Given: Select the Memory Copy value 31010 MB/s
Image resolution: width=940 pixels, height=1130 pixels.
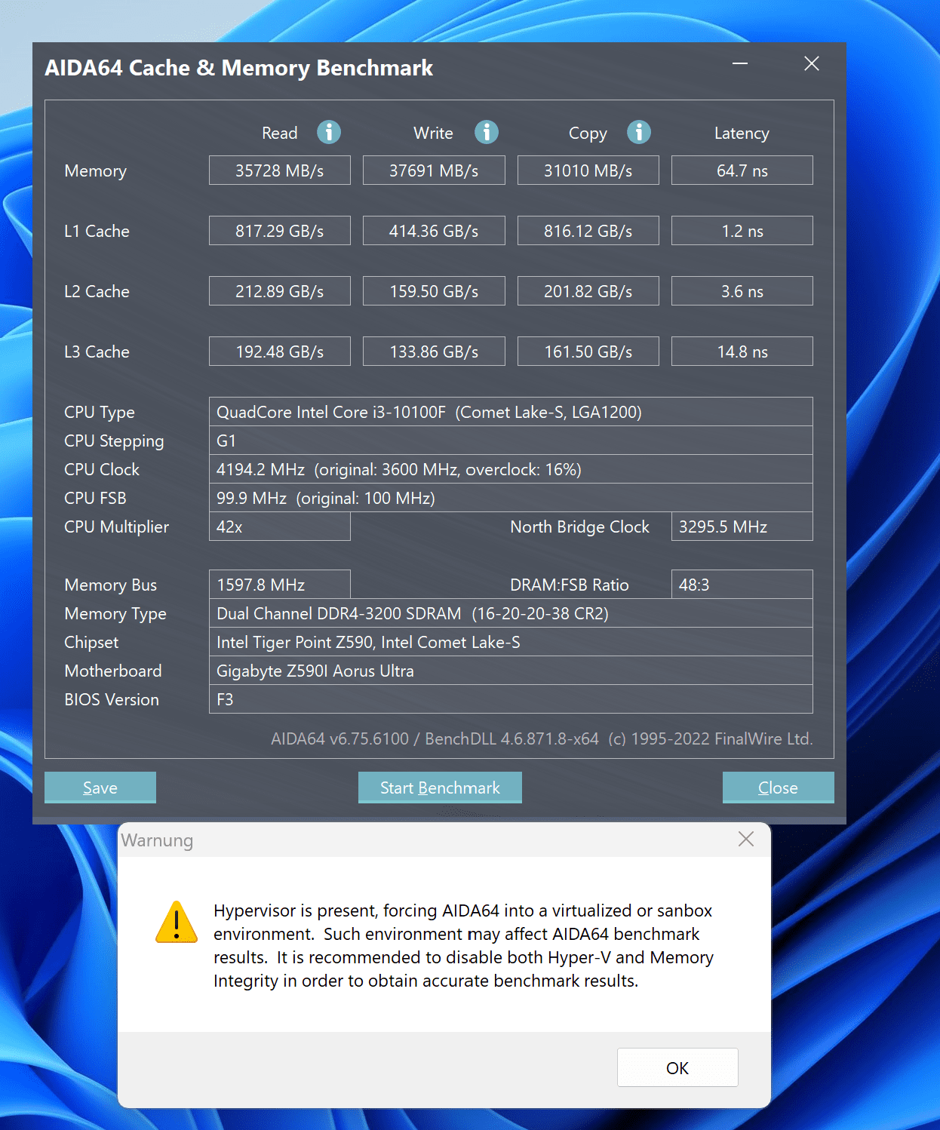Looking at the screenshot, I should click(588, 170).
